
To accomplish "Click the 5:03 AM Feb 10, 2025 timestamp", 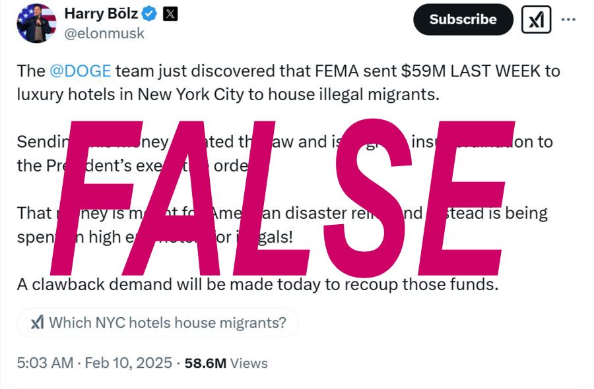I will point(94,363).
